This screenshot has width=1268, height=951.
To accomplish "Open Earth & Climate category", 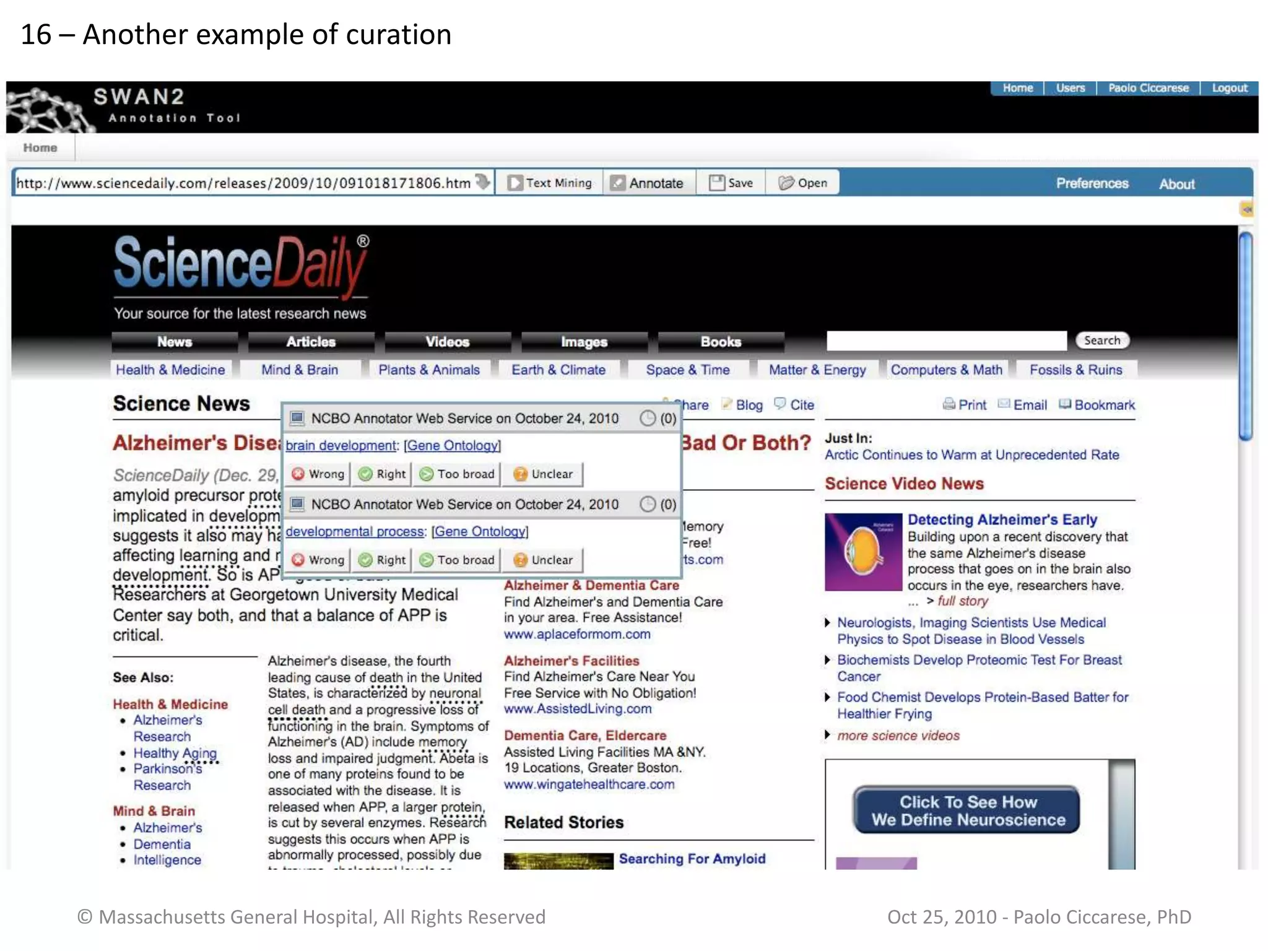I will (558, 370).
